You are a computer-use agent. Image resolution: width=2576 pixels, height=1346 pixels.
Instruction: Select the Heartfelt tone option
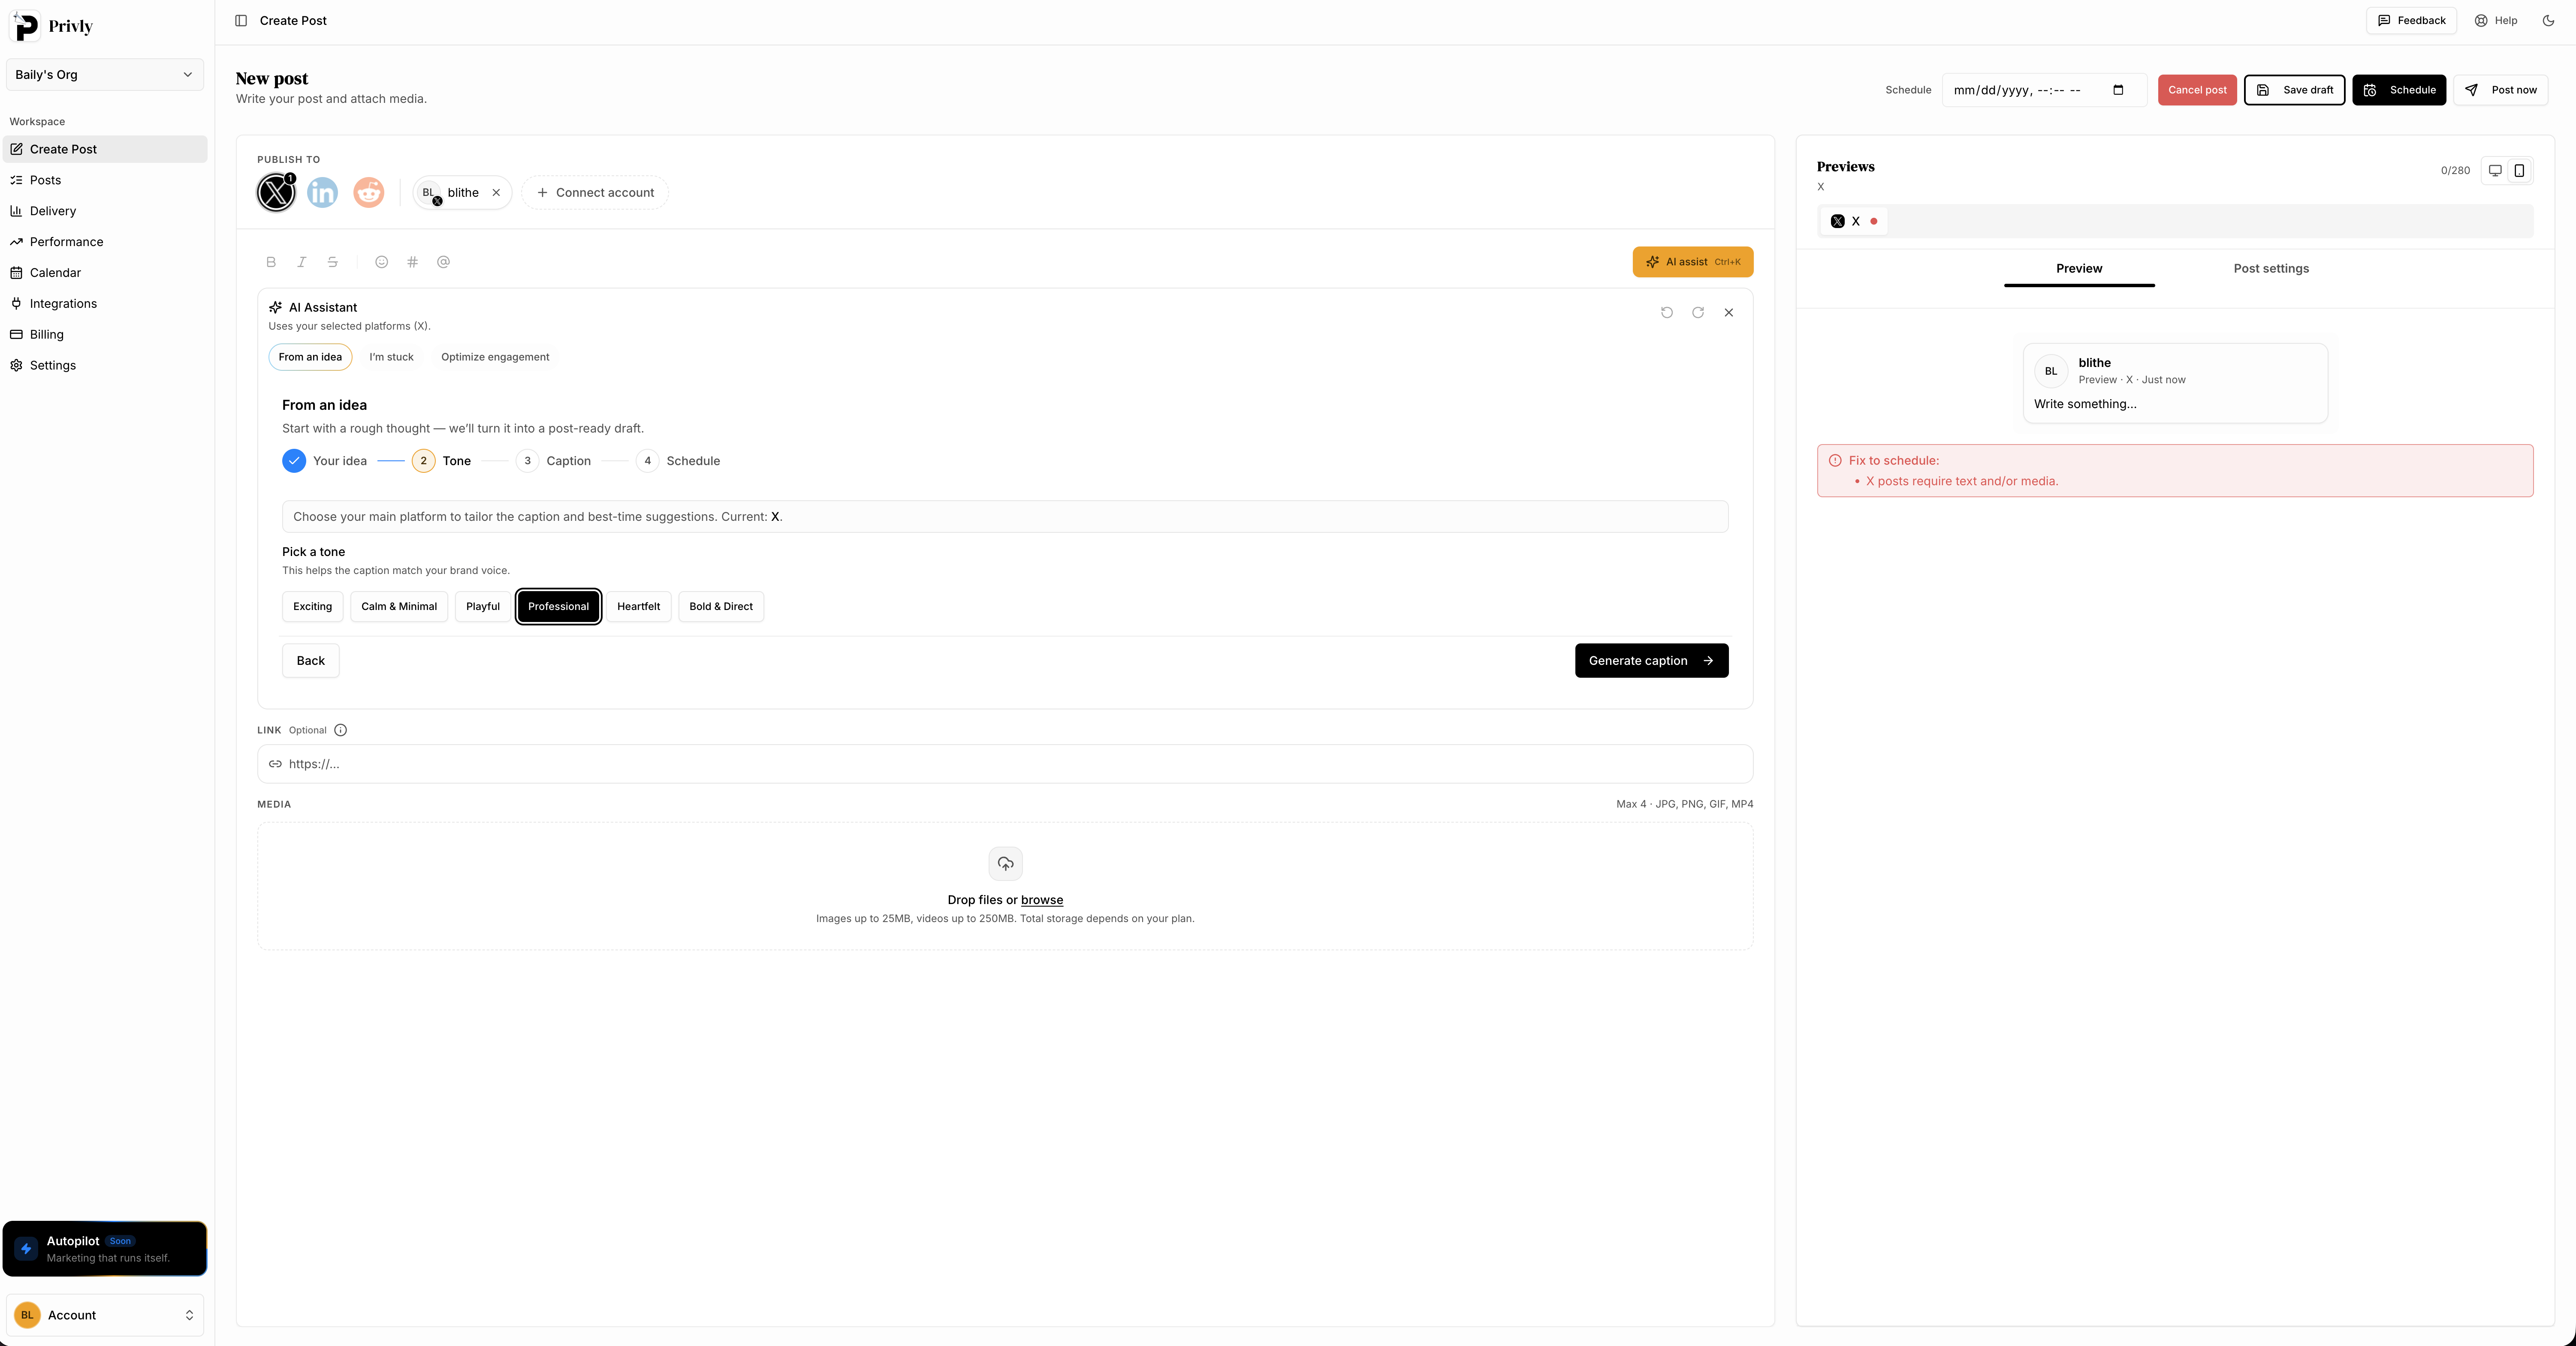coord(638,606)
